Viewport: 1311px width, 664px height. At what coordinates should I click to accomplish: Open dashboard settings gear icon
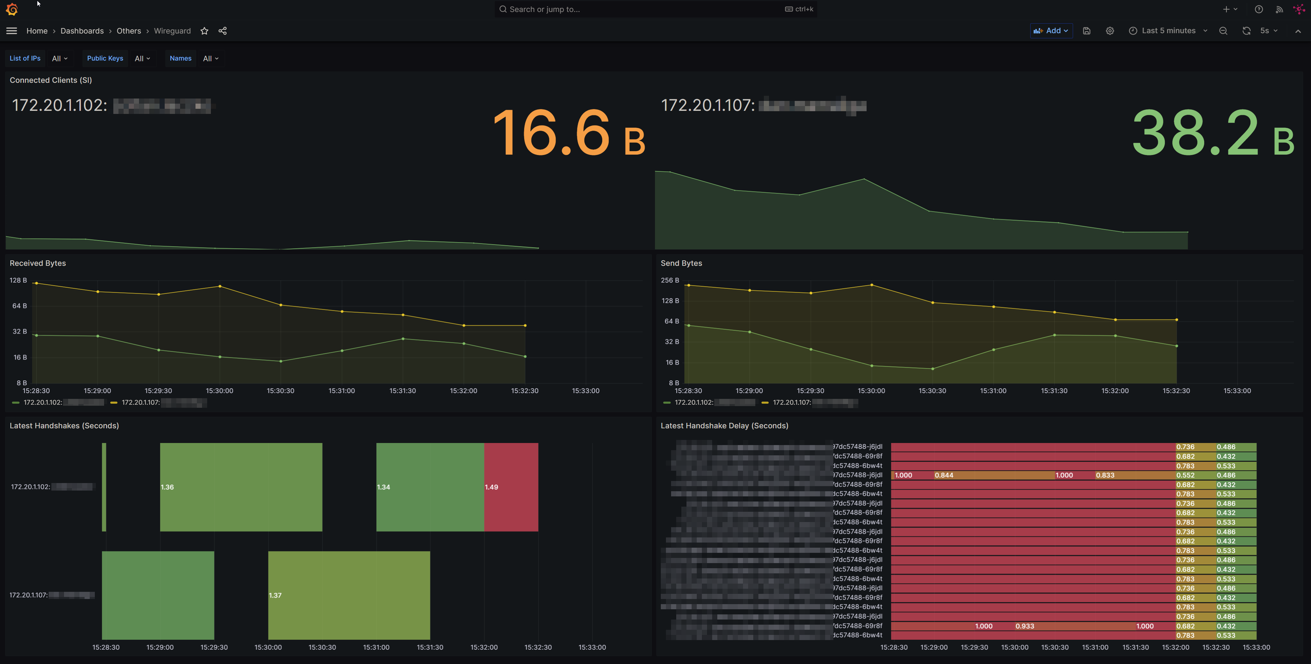1110,31
